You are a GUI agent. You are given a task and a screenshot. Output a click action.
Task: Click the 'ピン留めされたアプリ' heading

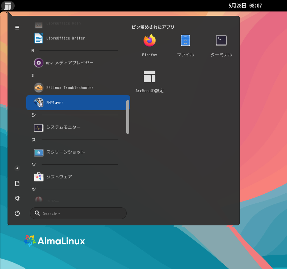click(x=153, y=27)
